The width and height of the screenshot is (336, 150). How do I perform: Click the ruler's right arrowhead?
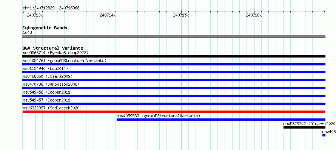324,12
